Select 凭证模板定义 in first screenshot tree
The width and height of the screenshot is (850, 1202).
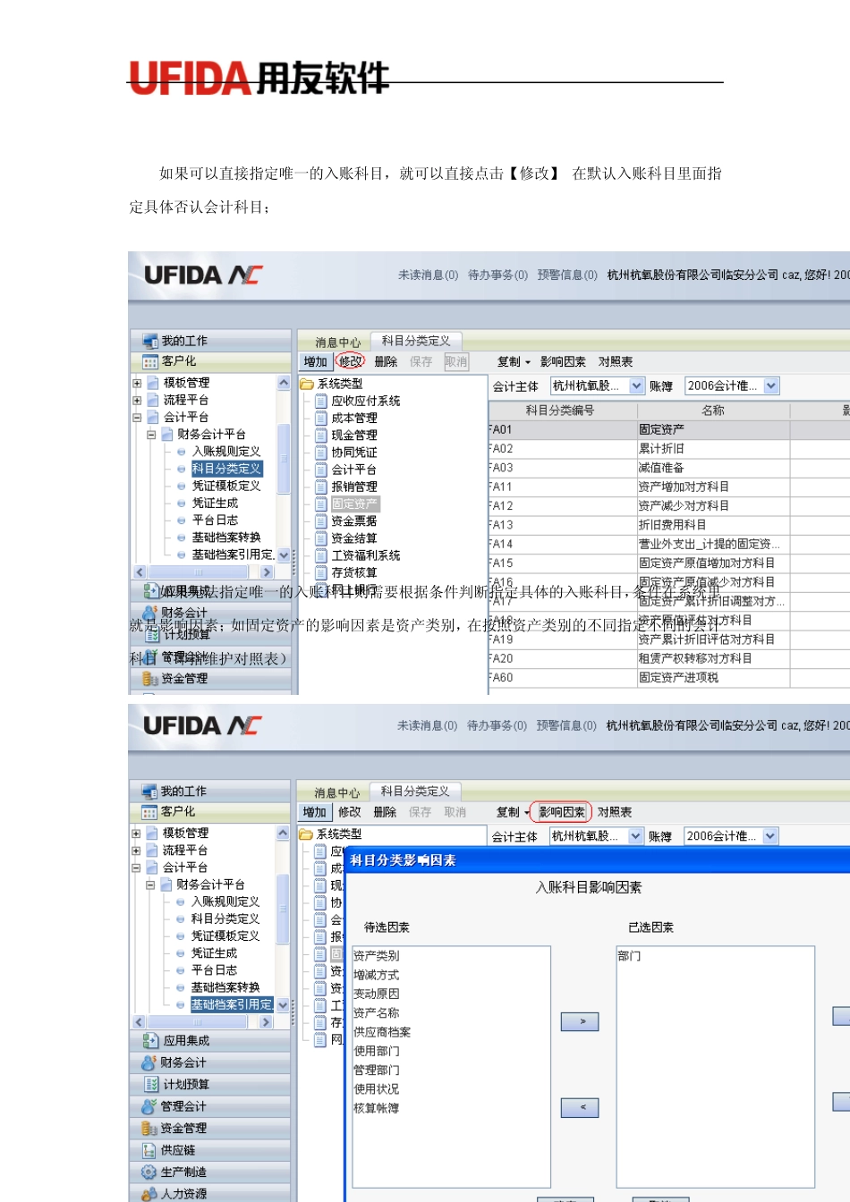(226, 486)
